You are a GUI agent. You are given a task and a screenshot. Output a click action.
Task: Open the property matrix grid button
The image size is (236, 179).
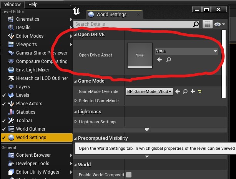coord(208,24)
